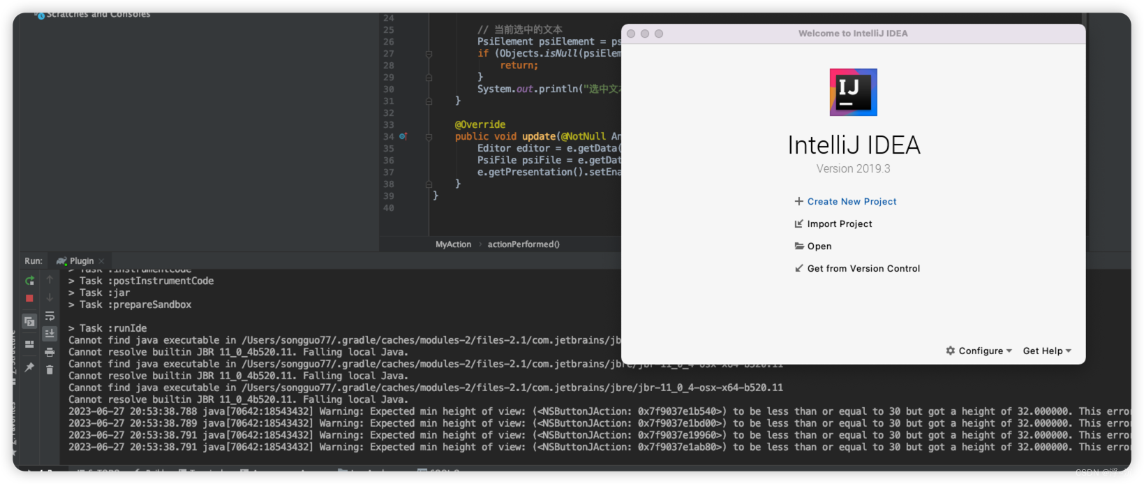
Task: Click the up stack trace arrow
Action: (x=50, y=279)
